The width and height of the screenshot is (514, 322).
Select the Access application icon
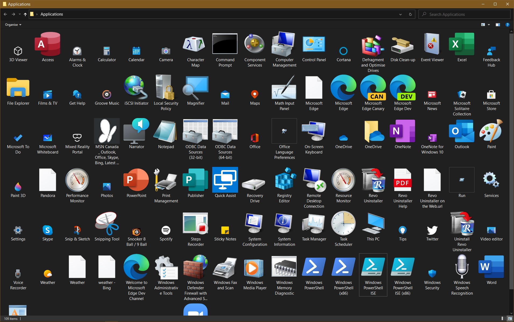(48, 45)
